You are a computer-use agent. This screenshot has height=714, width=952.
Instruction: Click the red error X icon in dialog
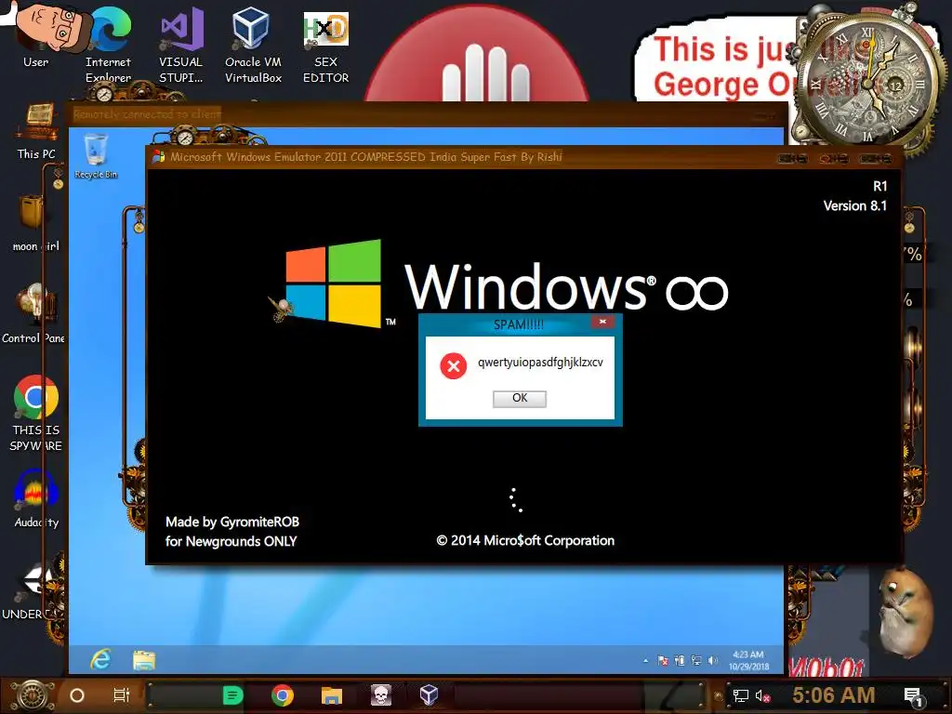[453, 366]
